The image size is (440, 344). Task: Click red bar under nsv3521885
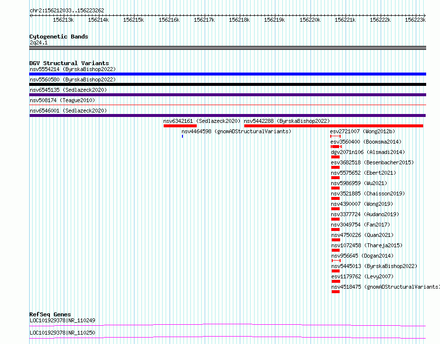335,198
